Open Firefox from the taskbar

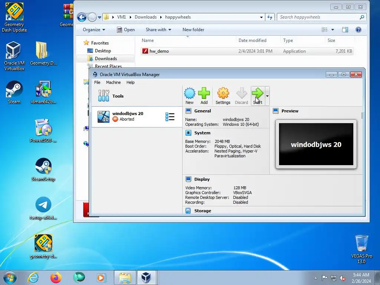[56, 278]
